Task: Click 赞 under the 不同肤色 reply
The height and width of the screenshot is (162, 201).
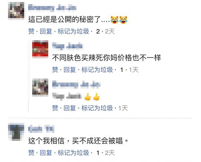Action: (55, 70)
